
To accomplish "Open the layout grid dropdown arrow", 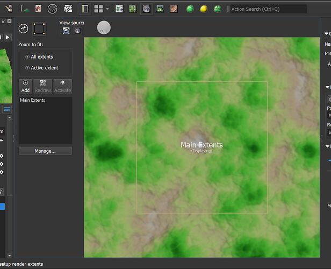I will (x=107, y=9).
